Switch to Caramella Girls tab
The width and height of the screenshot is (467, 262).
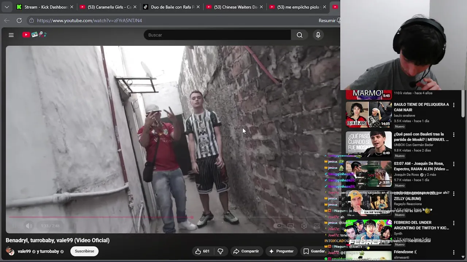[x=106, y=7]
